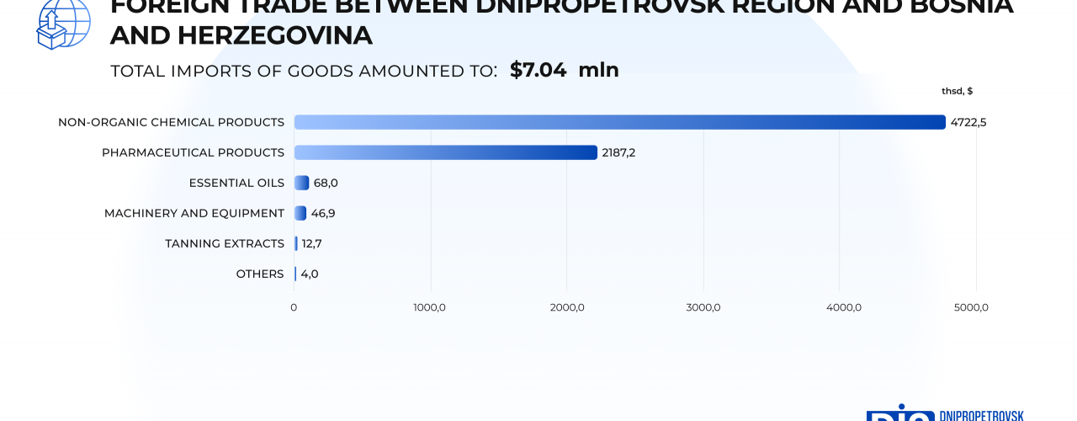Click the Pharmaceutical Products bar

445,152
